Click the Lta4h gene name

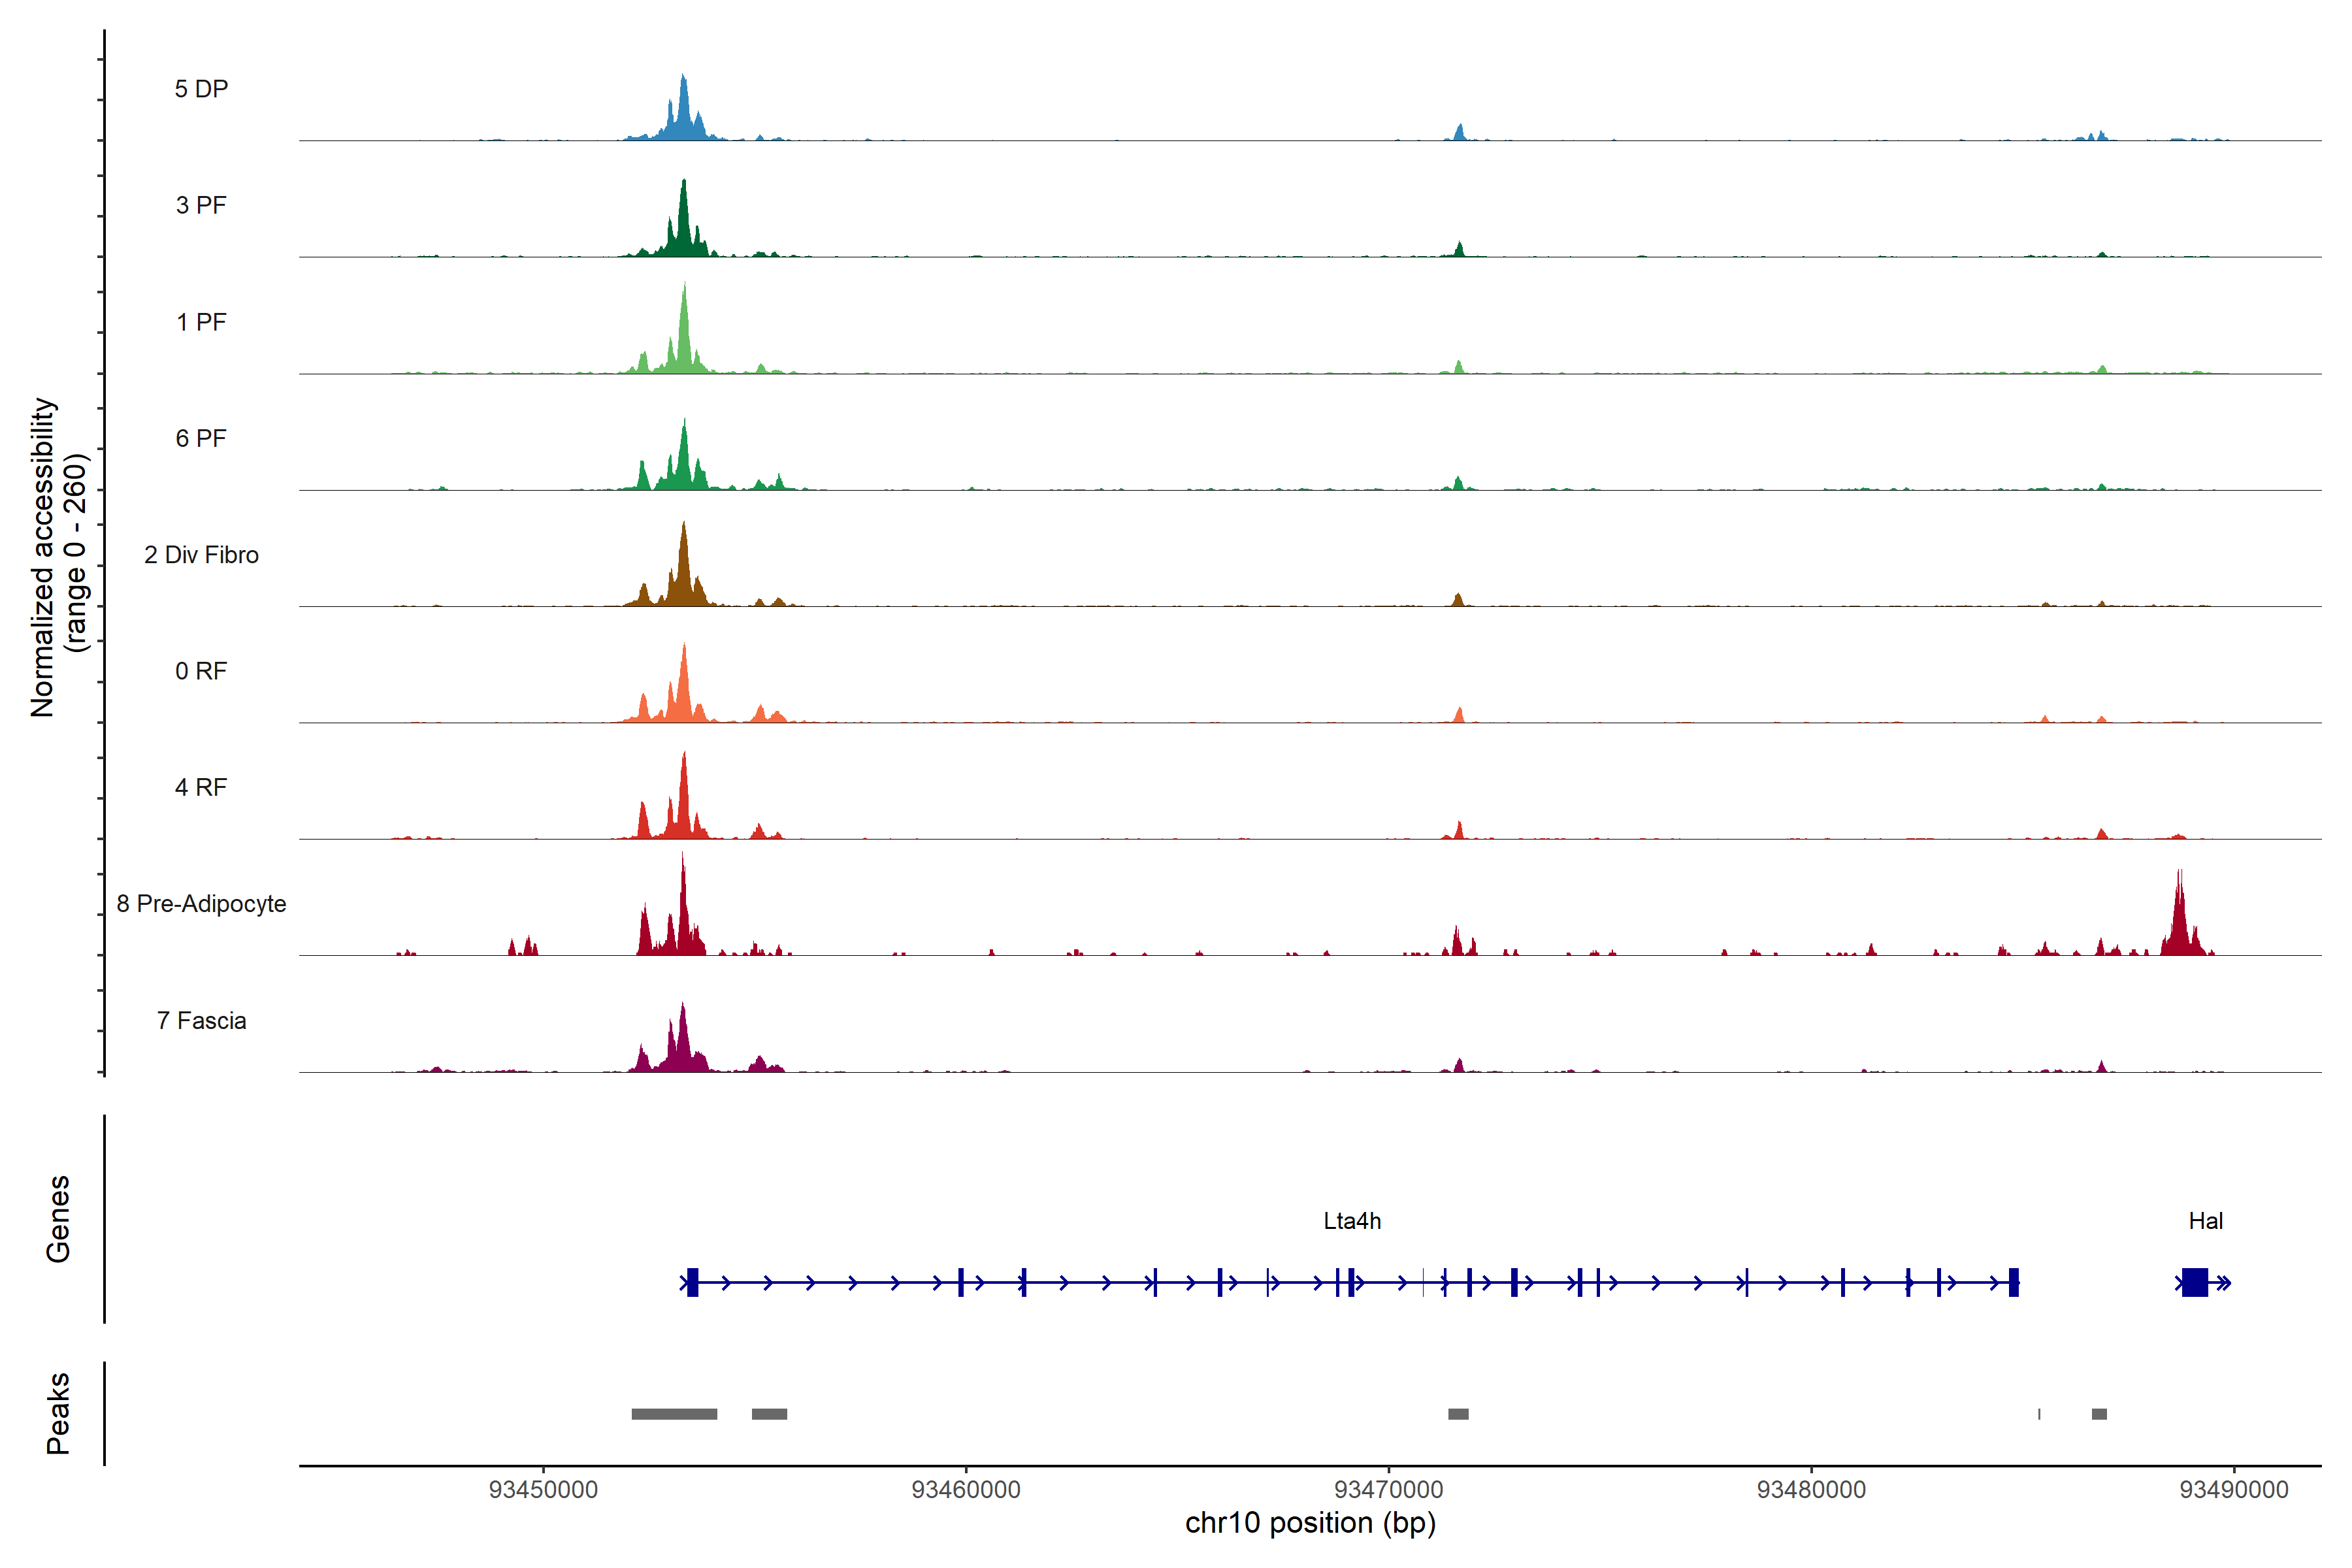point(1352,1220)
